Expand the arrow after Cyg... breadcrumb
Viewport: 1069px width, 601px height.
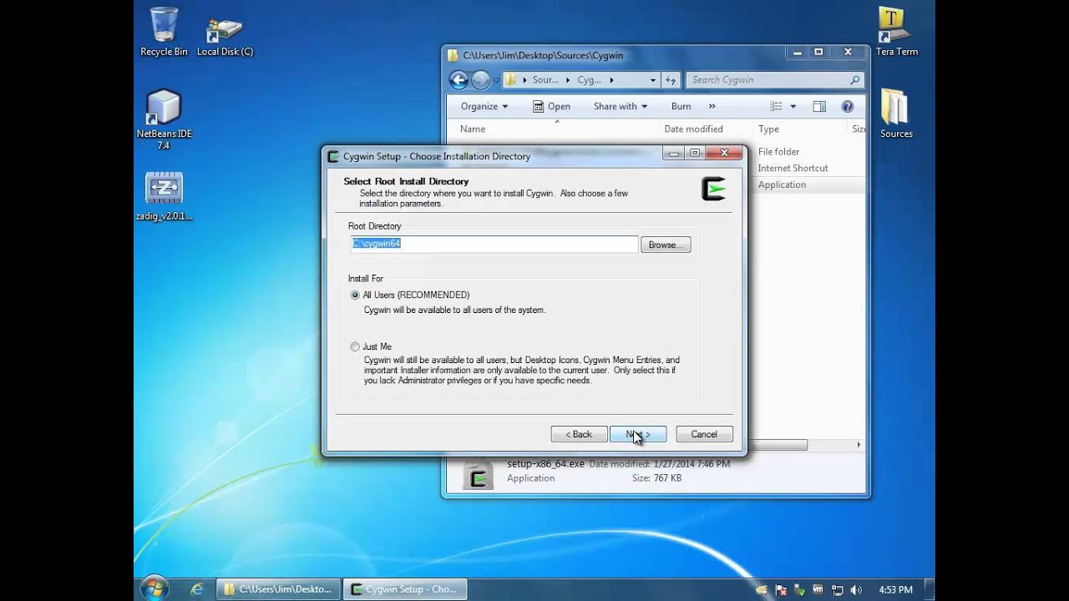(611, 80)
